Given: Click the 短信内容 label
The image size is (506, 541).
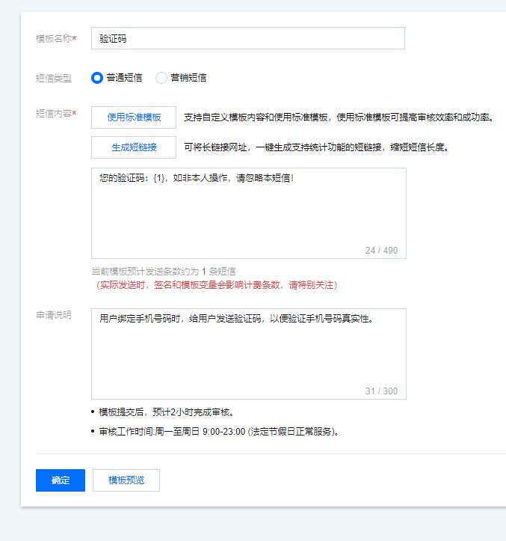Looking at the screenshot, I should (x=56, y=114).
